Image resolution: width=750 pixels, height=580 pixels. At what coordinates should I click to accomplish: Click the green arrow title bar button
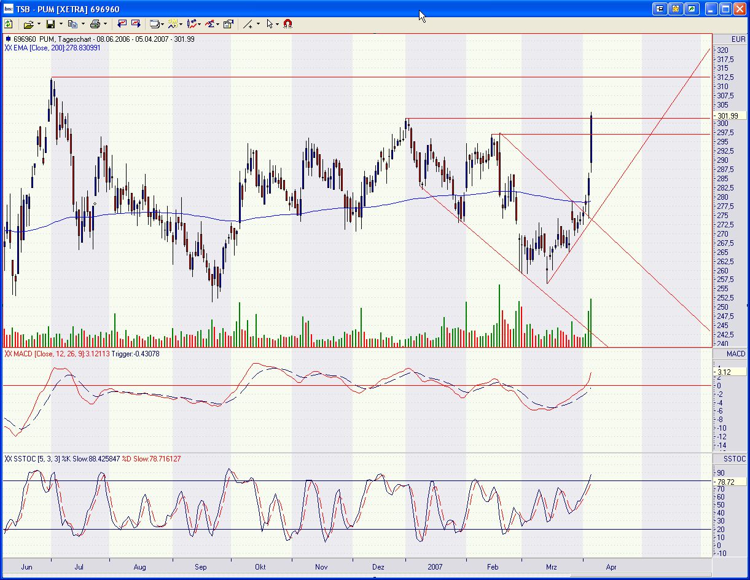coord(692,9)
